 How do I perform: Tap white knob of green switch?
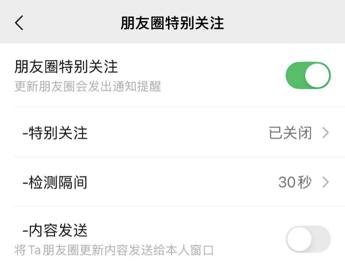click(x=317, y=76)
